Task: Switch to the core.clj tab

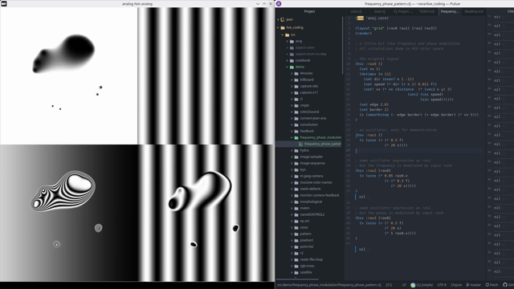Action: pyautogui.click(x=356, y=11)
